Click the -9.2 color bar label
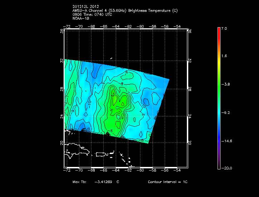 (x=226, y=112)
